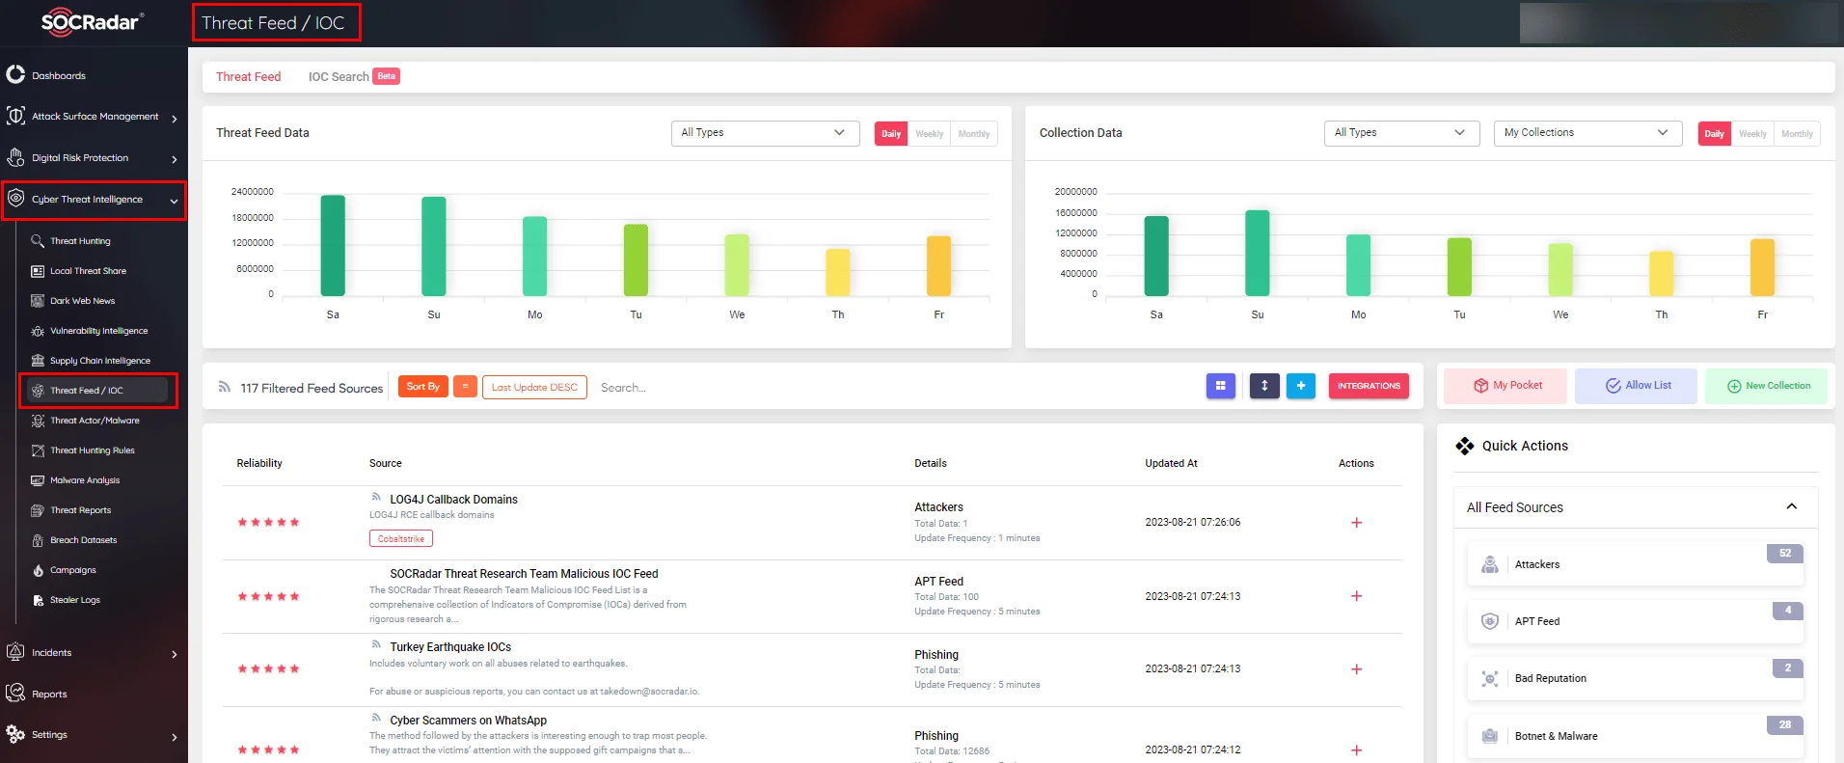Add LOG4J Callback Domains feed via plus icon
The height and width of the screenshot is (763, 1844).
point(1356,523)
